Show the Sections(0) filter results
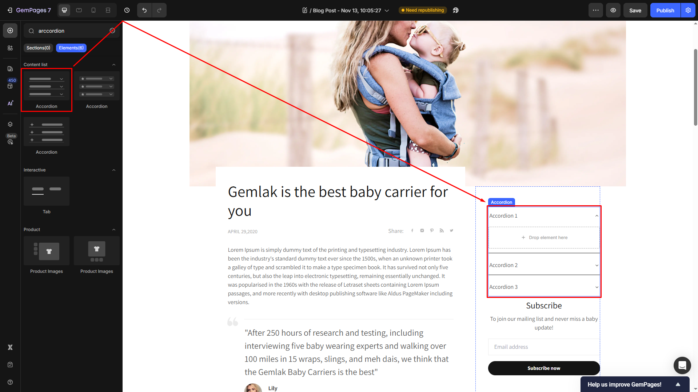The image size is (698, 392). click(x=38, y=48)
